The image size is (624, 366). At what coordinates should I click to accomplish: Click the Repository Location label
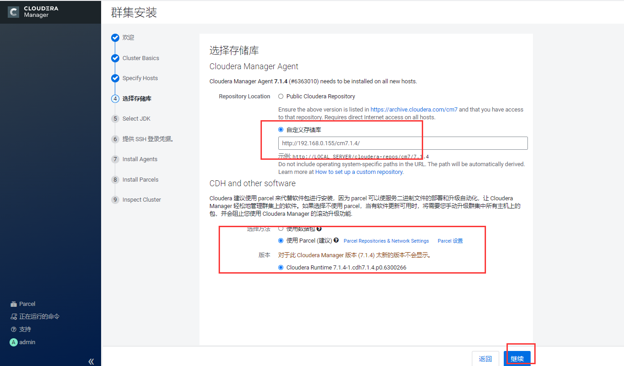coord(245,97)
